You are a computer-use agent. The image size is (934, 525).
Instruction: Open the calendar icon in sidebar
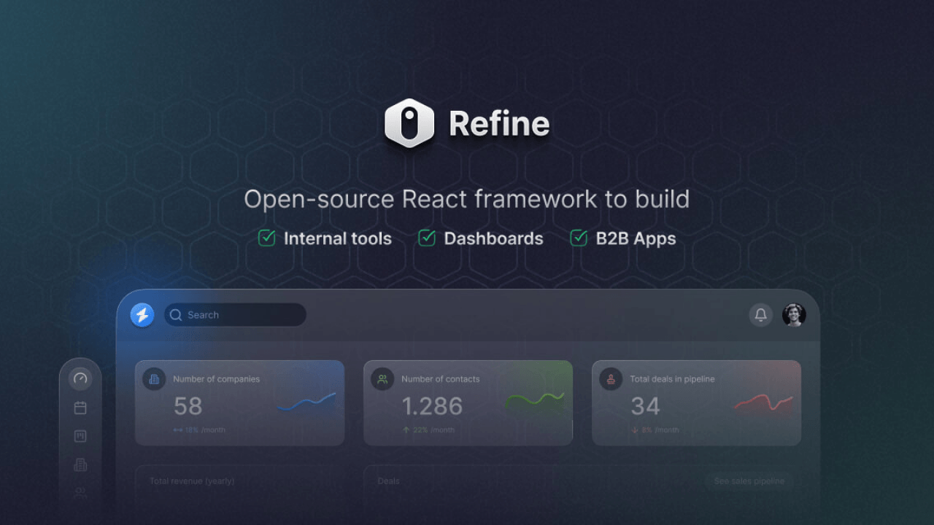80,408
